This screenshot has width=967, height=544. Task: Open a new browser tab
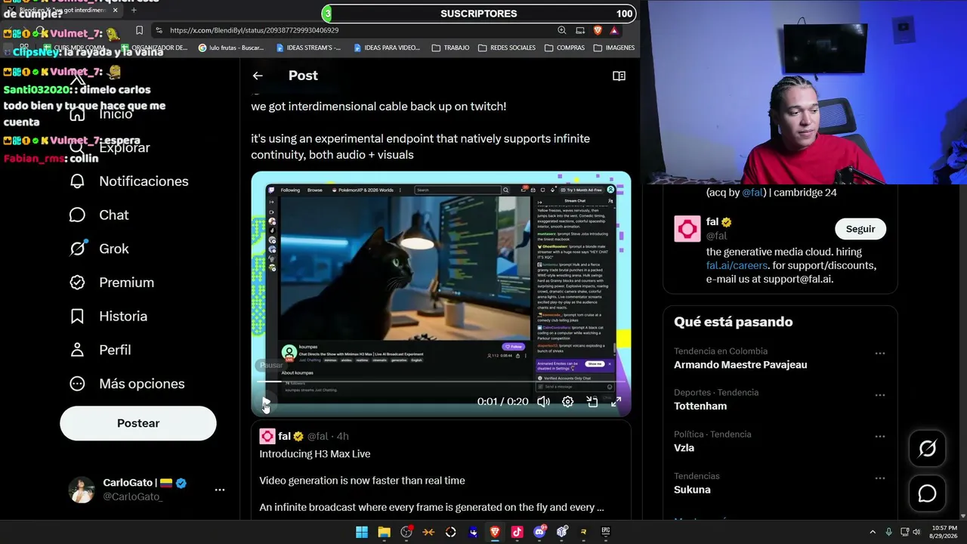pyautogui.click(x=134, y=10)
